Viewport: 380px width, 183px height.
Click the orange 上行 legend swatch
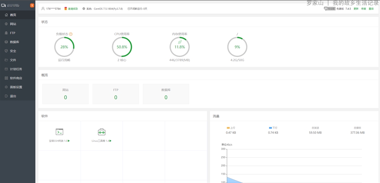point(228,128)
